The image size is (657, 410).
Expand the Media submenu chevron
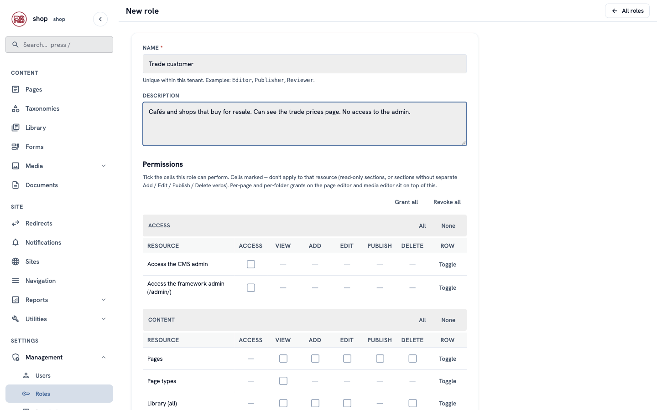click(104, 166)
